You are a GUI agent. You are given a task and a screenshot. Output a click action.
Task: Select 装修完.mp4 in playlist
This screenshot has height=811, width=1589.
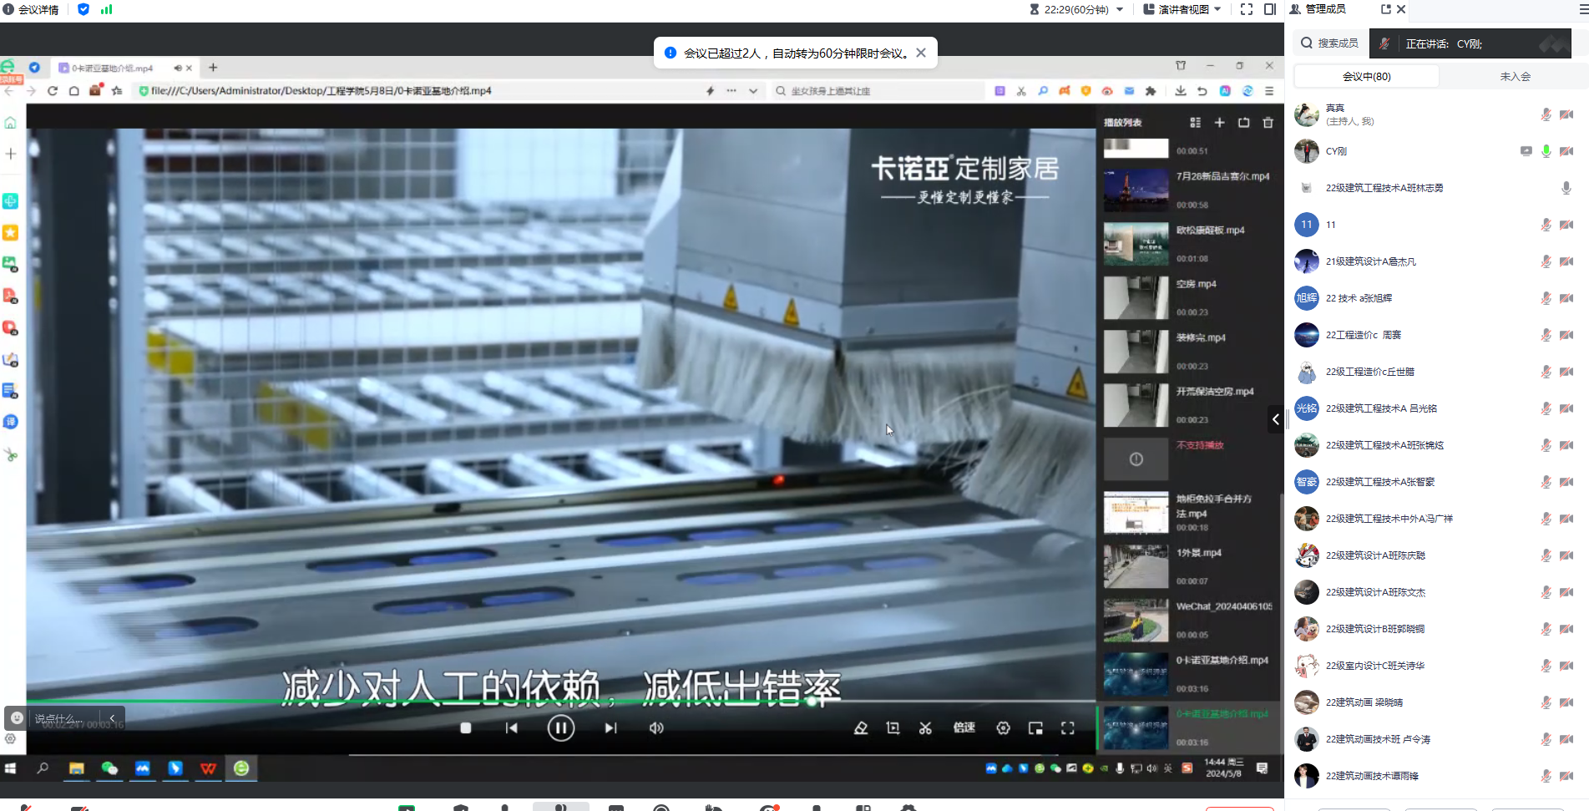pos(1187,351)
